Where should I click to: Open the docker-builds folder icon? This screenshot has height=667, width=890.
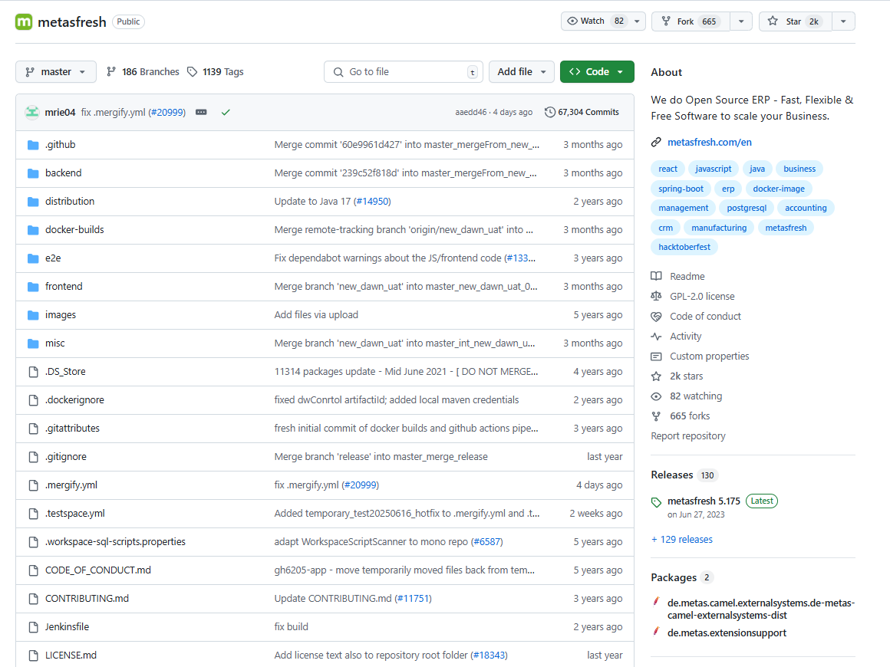34,230
